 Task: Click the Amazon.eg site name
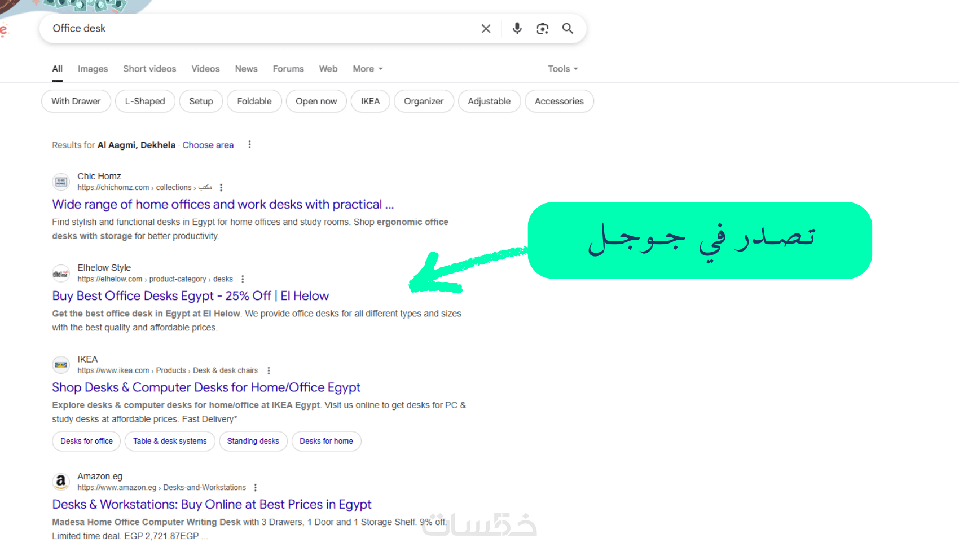tap(100, 477)
